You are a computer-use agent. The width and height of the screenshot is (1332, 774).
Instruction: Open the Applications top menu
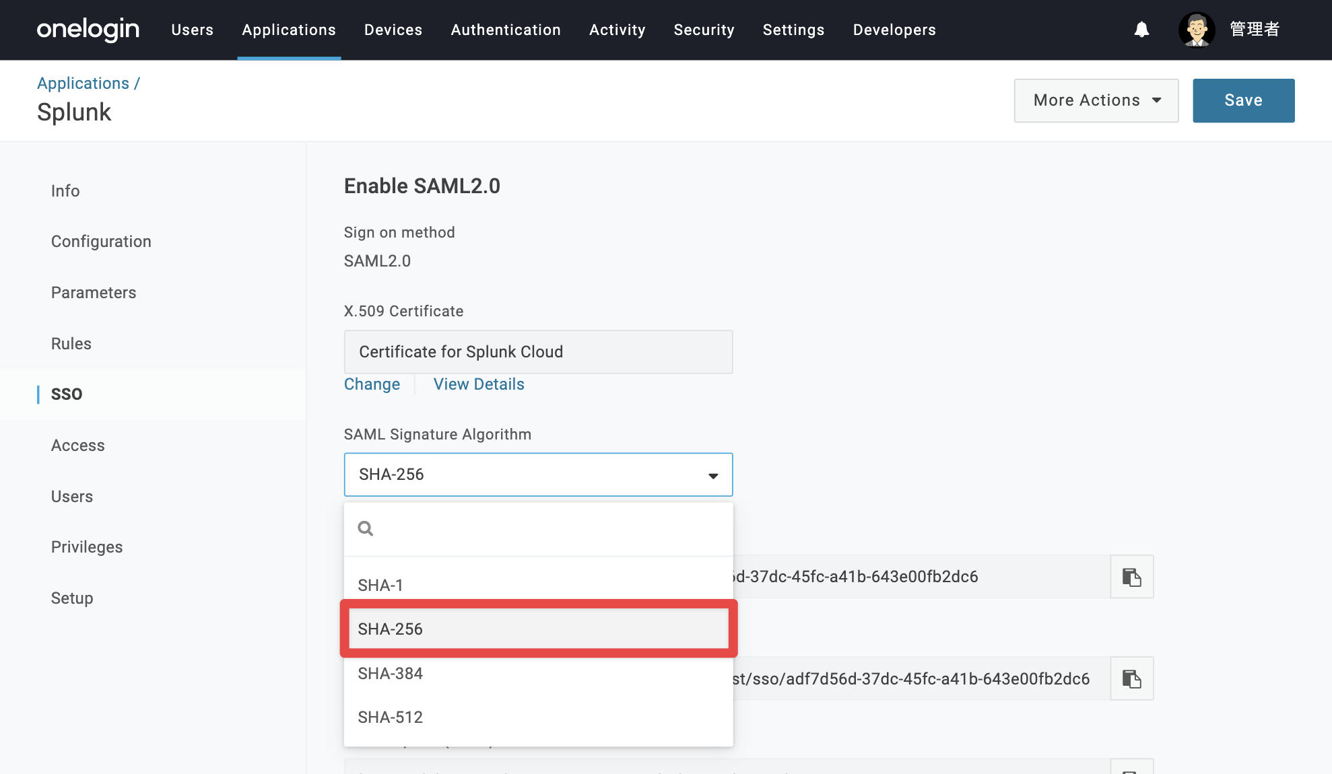pos(289,30)
